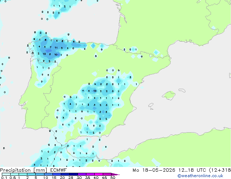Click the 15–20 mm blue legend swatch
The image size is (231, 179).
point(57,174)
